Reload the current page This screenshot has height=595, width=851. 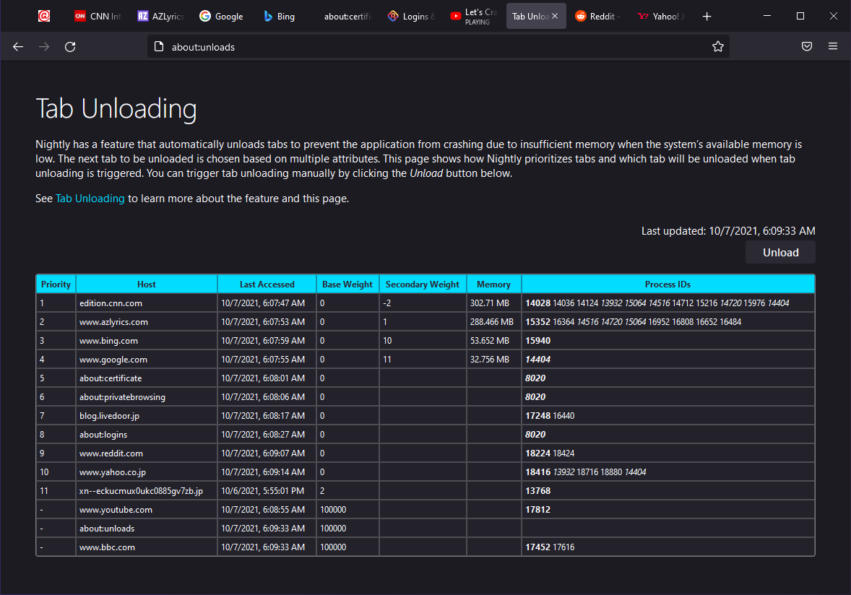click(x=70, y=47)
